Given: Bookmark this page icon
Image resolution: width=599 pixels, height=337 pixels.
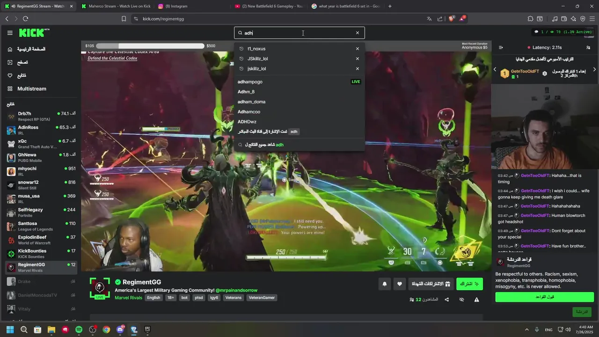Looking at the screenshot, I should click(124, 19).
